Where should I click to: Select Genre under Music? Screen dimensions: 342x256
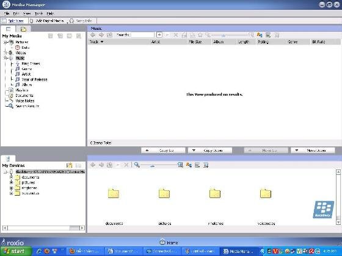tap(27, 69)
